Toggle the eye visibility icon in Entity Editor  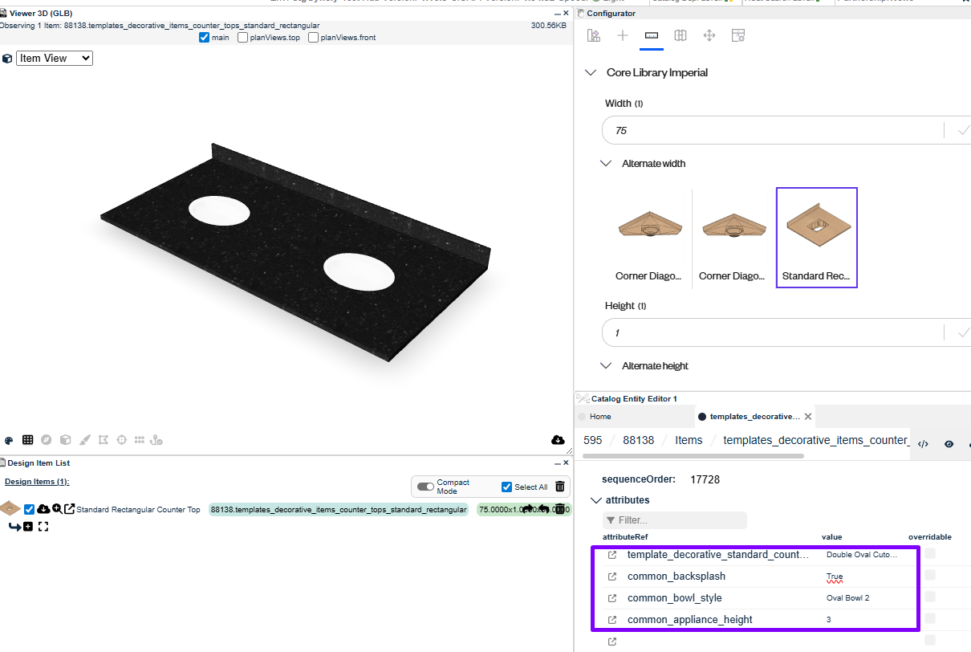click(x=949, y=443)
